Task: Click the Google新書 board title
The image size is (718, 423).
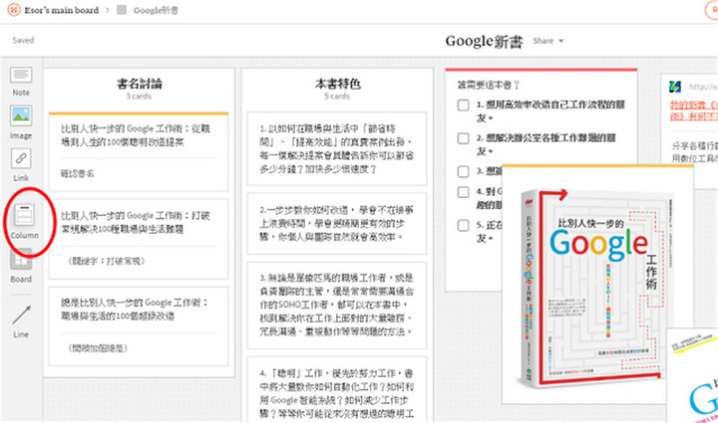Action: point(484,41)
